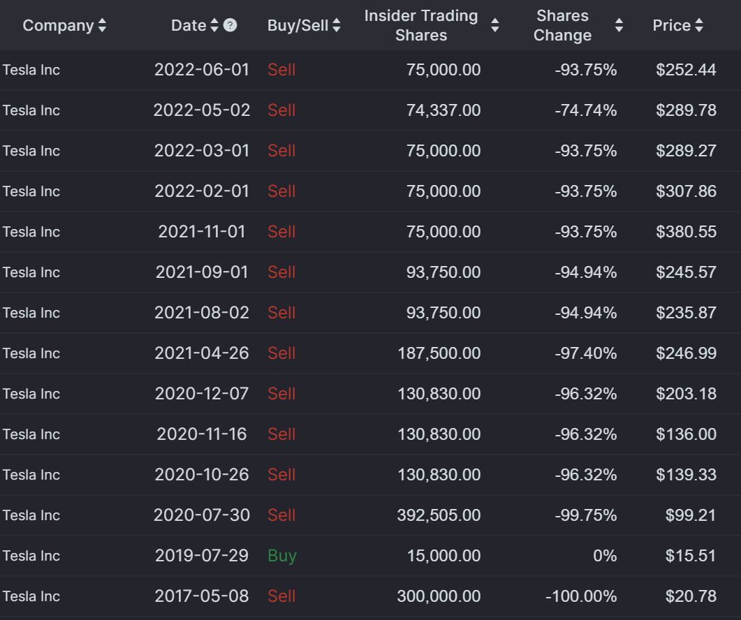Click the Price column header label

[672, 26]
